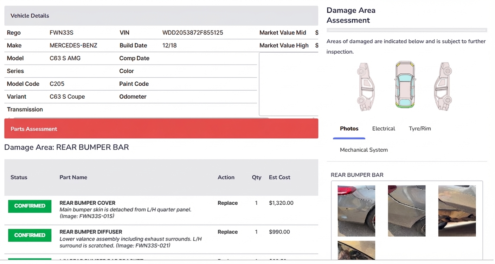495x264 pixels.
Task: Click the right side-view car diagram
Action: click(x=443, y=86)
